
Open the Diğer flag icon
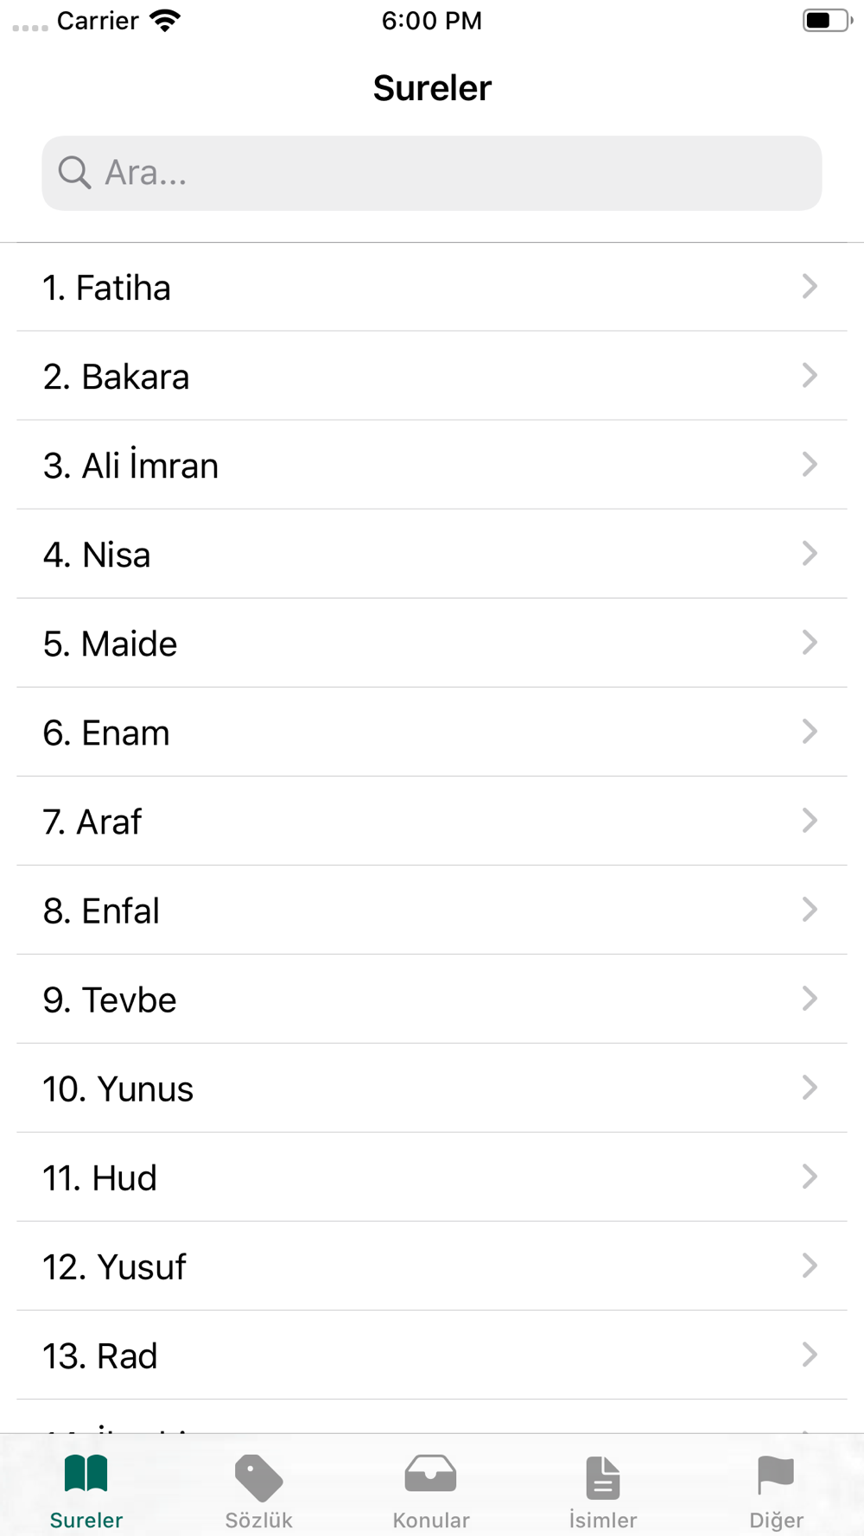pos(775,1475)
